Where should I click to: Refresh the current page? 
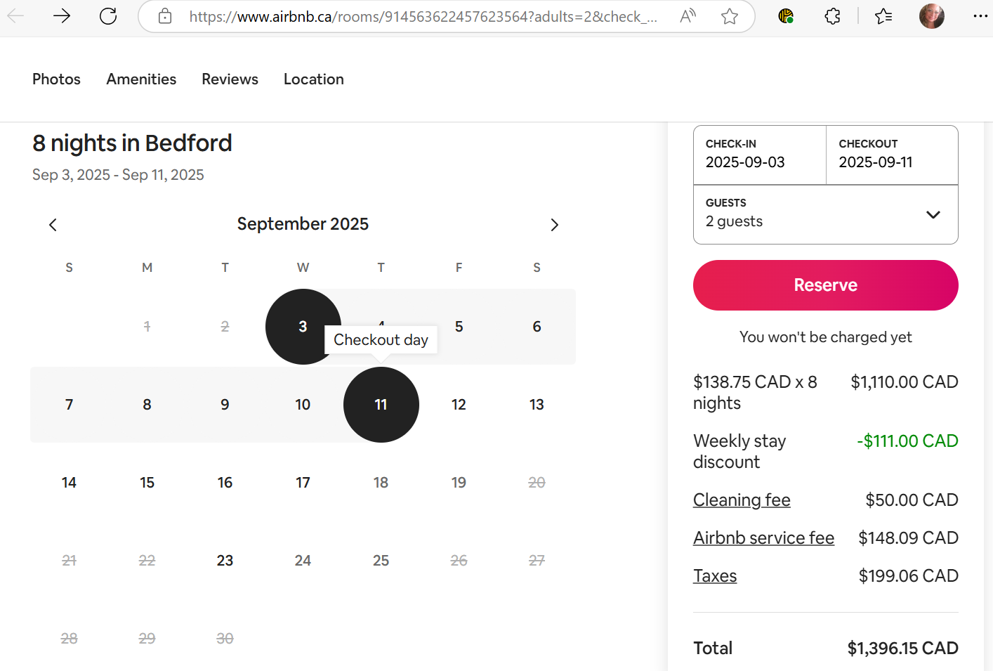[108, 16]
